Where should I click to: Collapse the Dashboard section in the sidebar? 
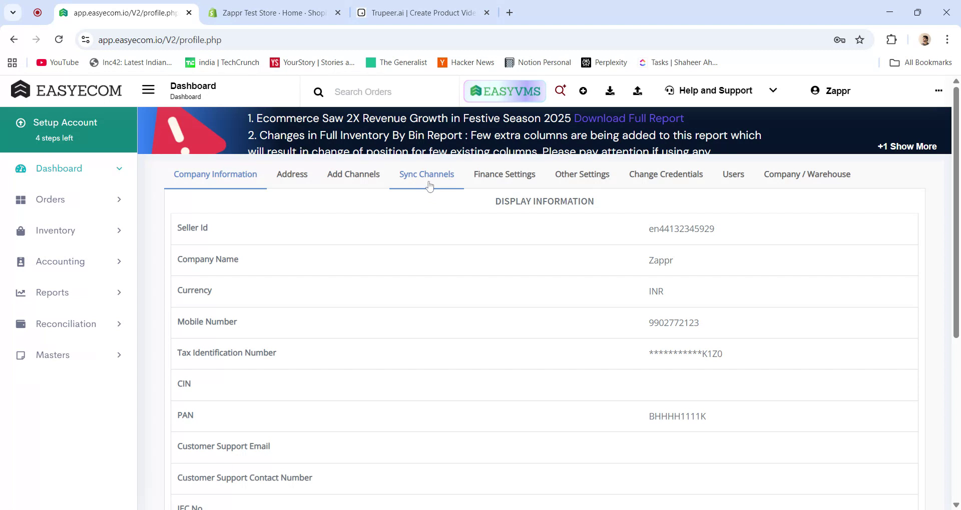pos(119,168)
